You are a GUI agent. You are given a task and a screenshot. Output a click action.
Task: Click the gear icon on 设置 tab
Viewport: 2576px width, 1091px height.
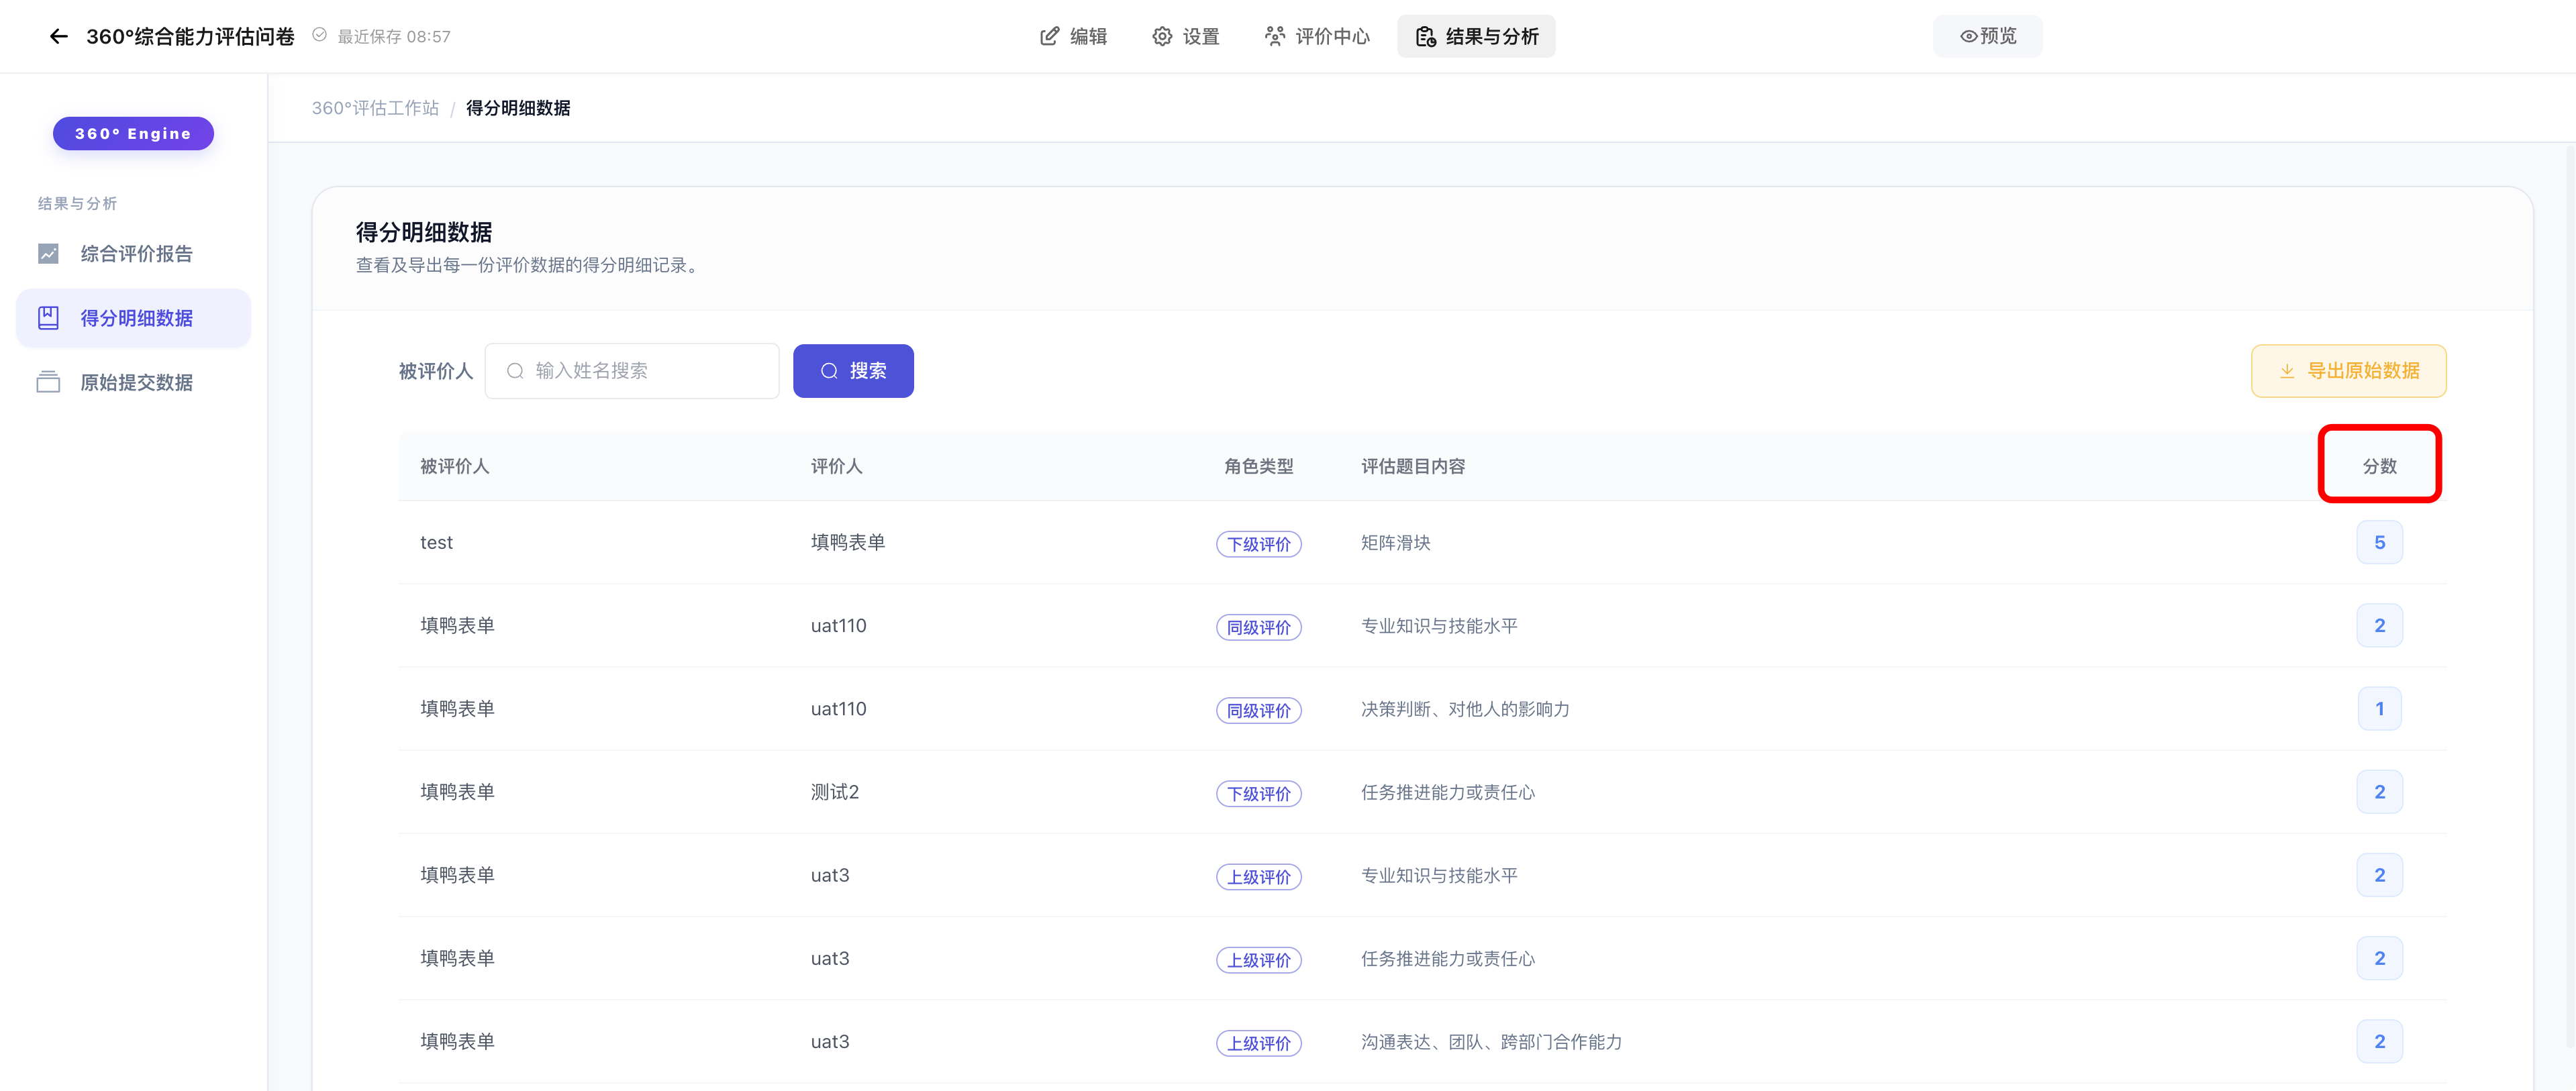pyautogui.click(x=1162, y=36)
